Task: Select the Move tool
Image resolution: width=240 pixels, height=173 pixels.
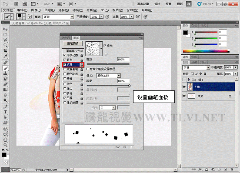Action: [5, 29]
